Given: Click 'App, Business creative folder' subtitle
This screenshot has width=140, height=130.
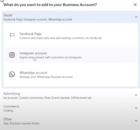Looking at the screenshot, I should pyautogui.click(x=21, y=123).
